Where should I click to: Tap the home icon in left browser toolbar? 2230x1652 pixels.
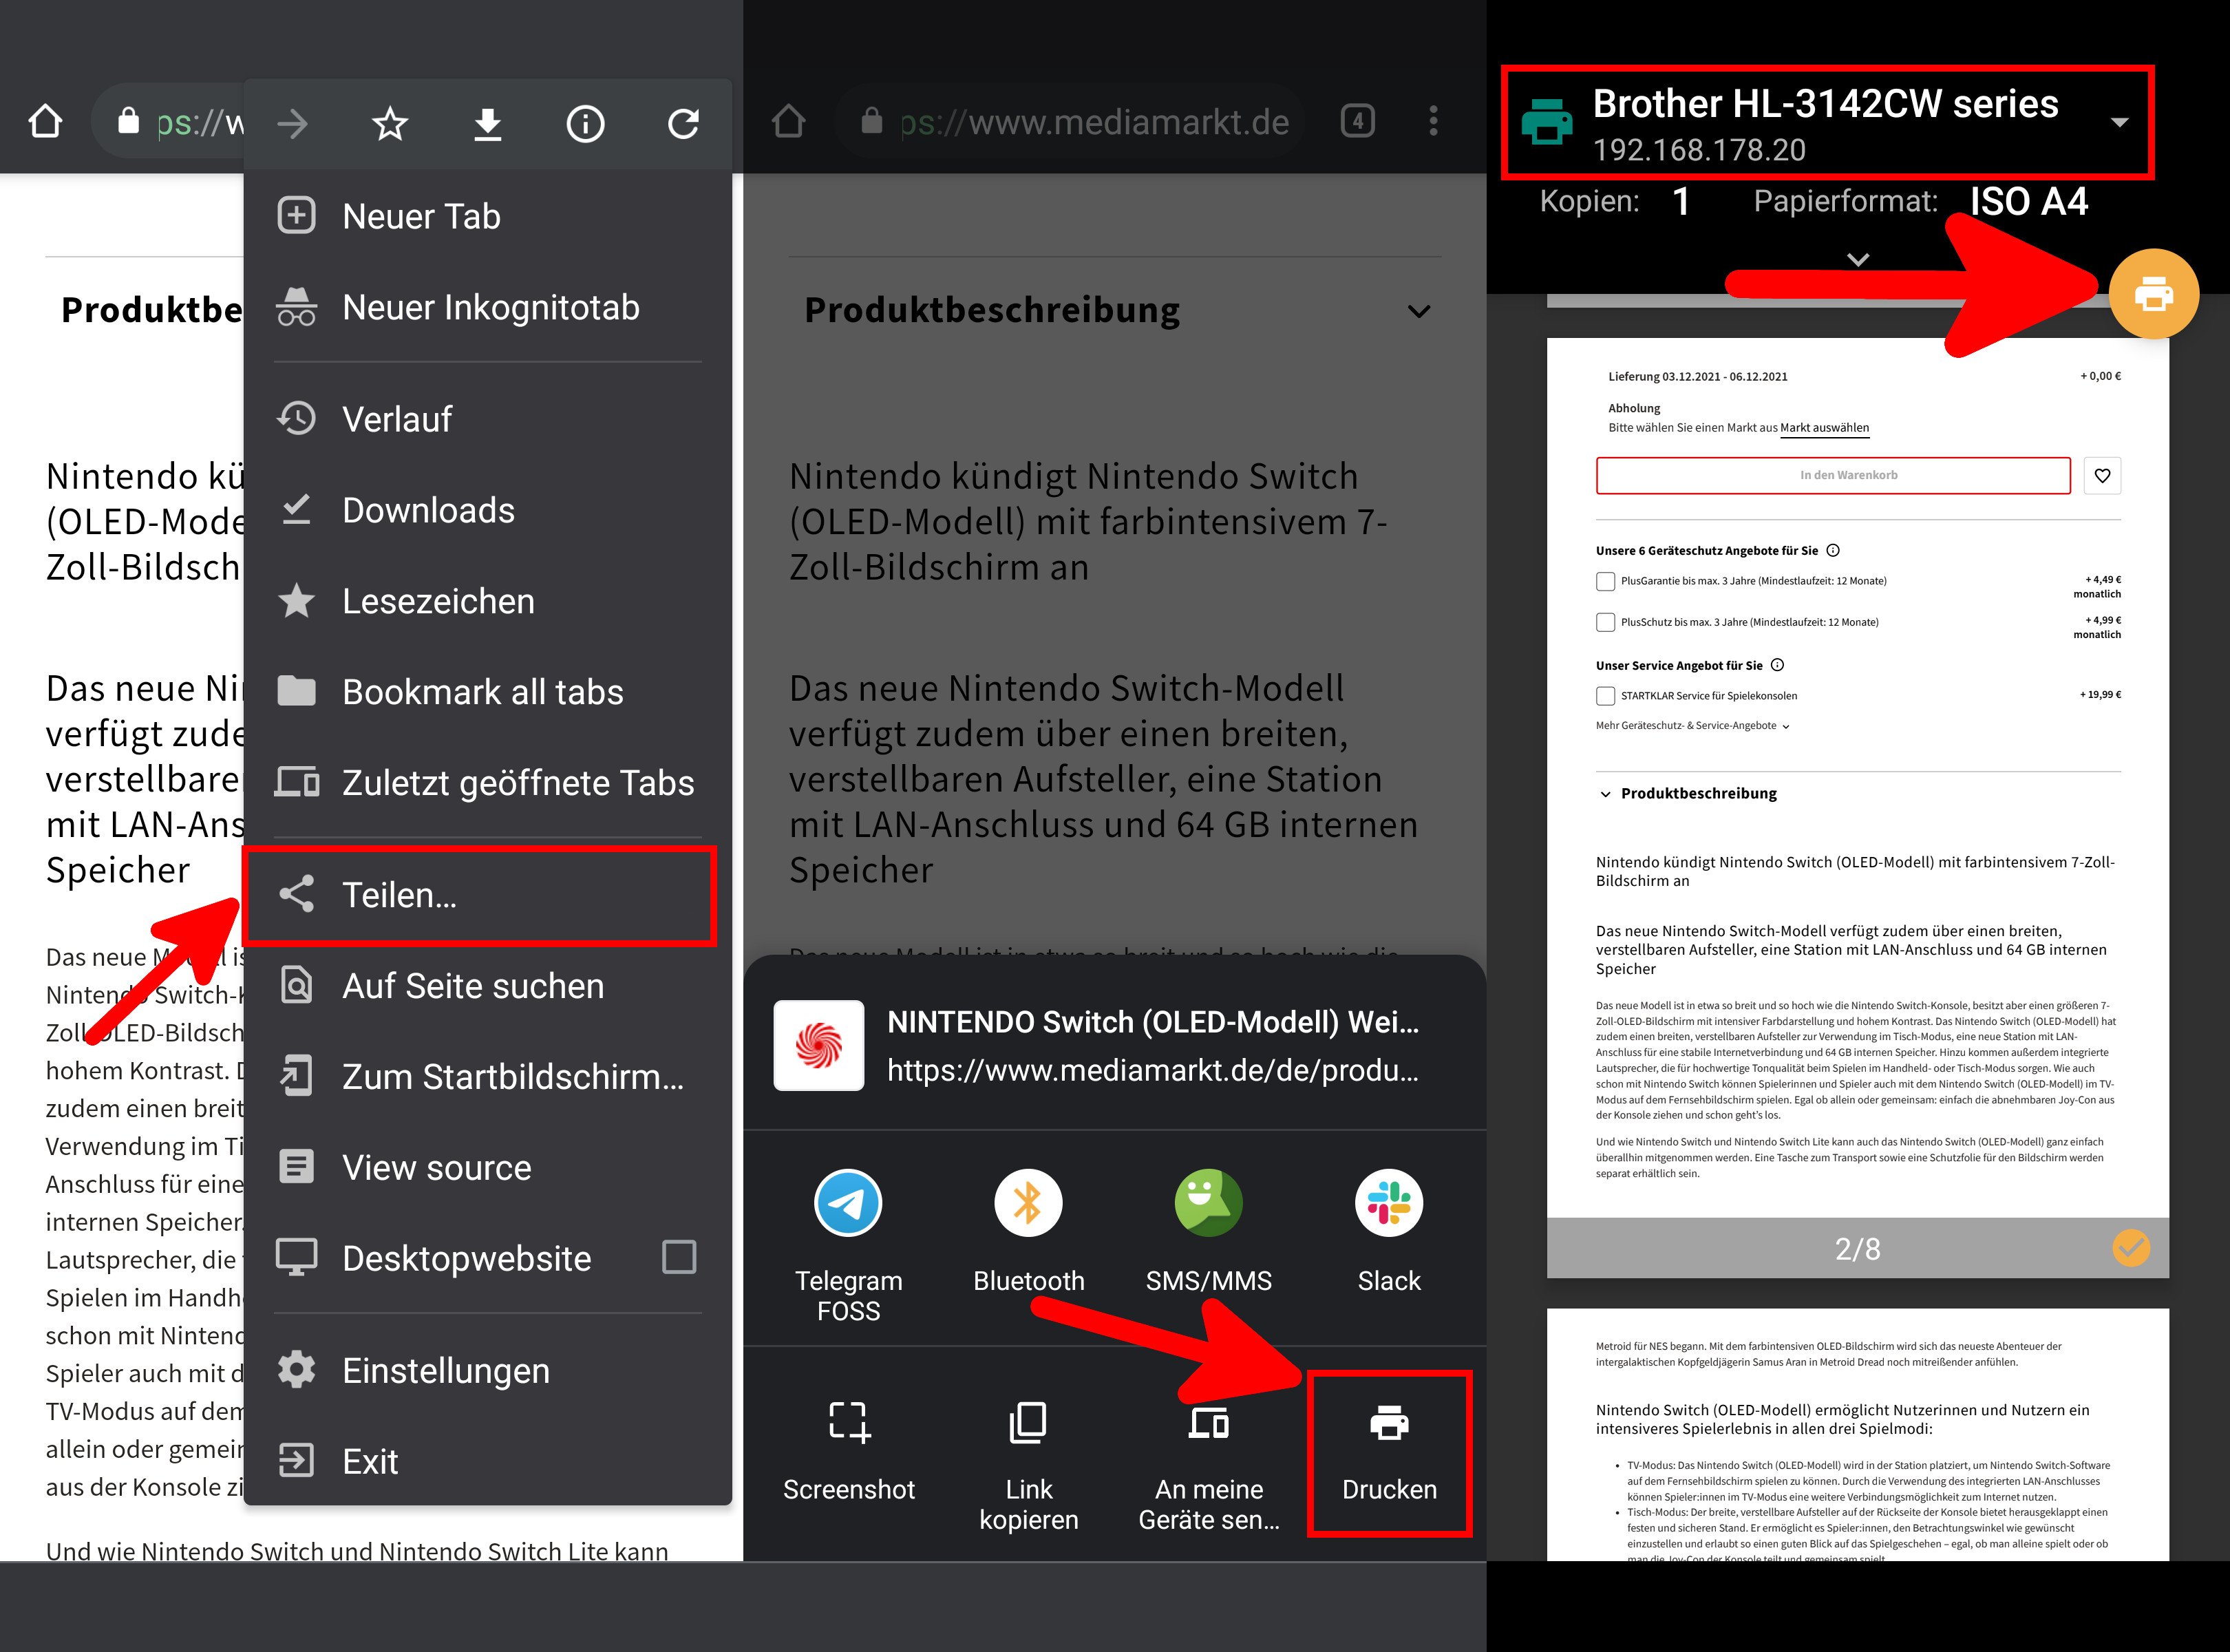45,122
